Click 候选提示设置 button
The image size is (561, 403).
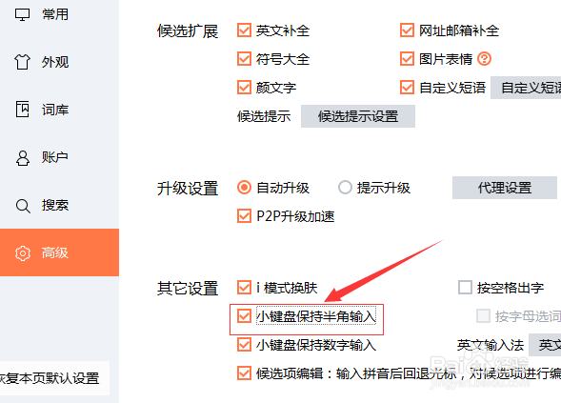pyautogui.click(x=358, y=116)
